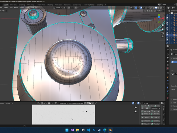This screenshot has height=133, width=177.
Task: Open the Scene browse dropdown icon
Action: click(159, 4)
